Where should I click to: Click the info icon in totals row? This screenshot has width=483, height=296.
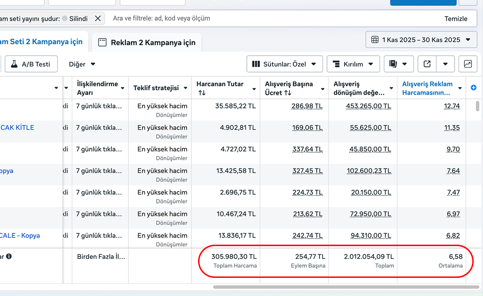pyautogui.click(x=9, y=256)
